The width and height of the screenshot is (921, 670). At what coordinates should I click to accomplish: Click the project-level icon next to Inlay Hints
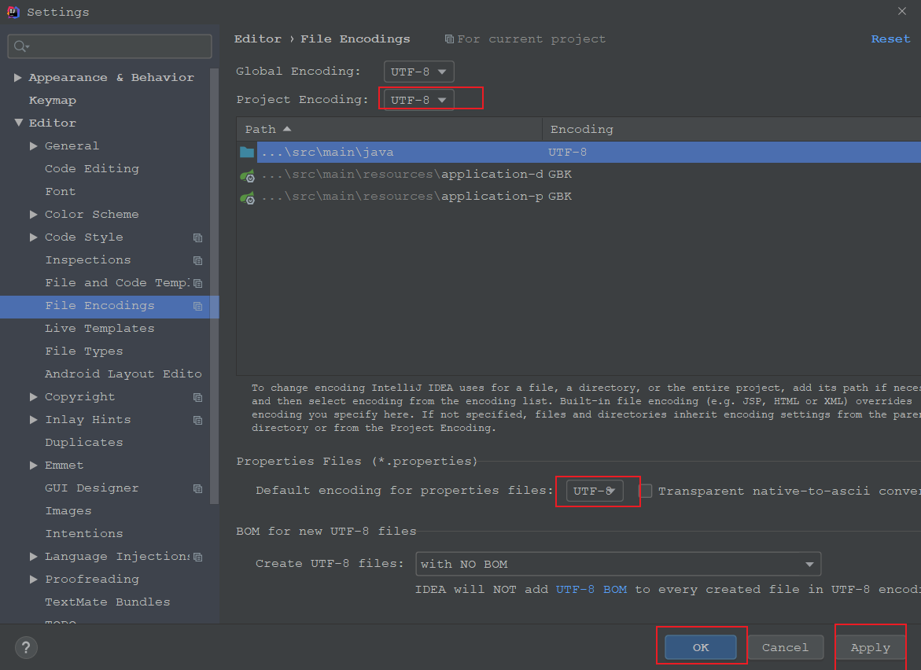[x=198, y=421]
